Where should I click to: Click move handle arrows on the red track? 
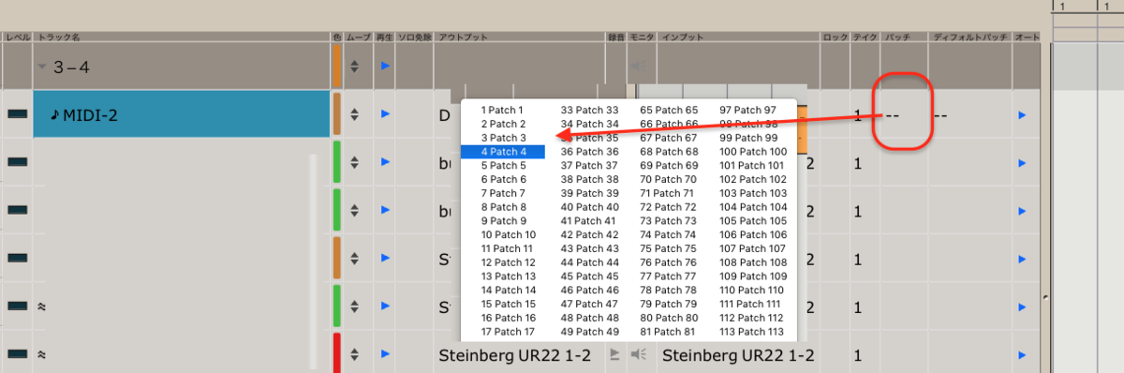354,354
